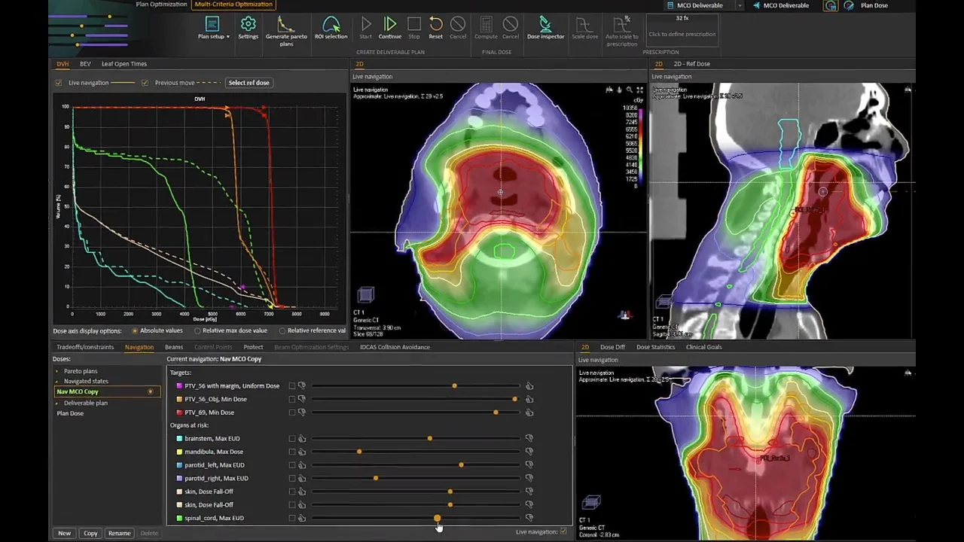Collapse the Navigated states tree node
964x542 pixels.
pos(58,382)
